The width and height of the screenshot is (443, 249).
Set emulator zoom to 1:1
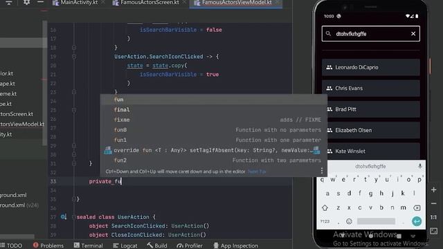pyautogui.click(x=434, y=217)
